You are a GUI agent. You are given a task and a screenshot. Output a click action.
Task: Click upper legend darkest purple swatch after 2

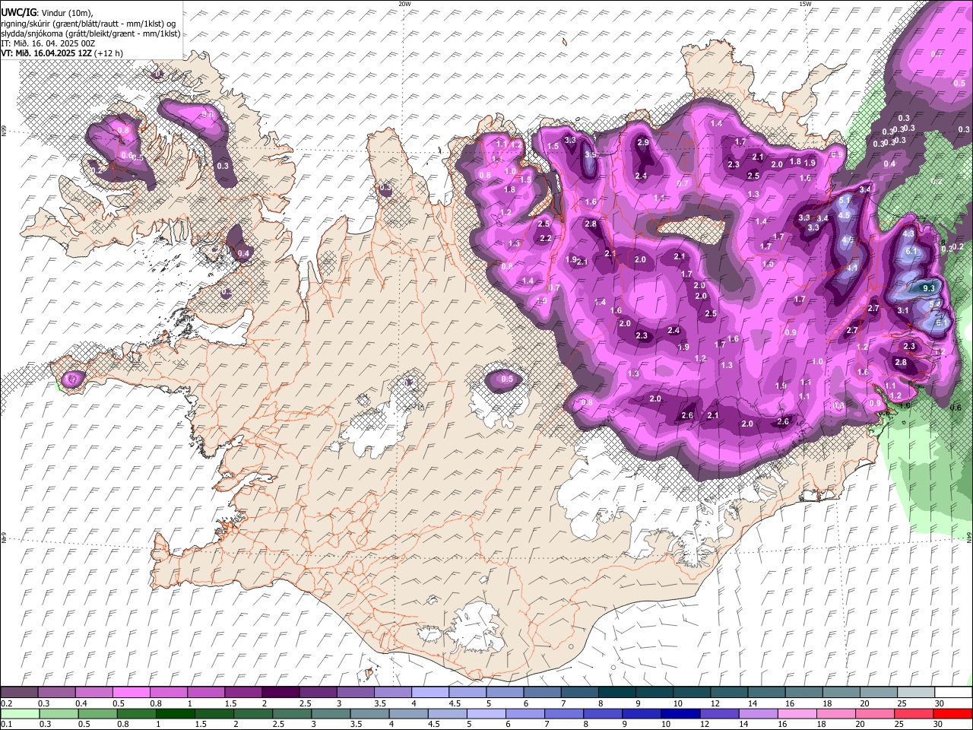280,693
